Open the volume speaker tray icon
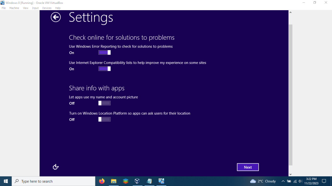The width and height of the screenshot is (332, 186). click(300, 181)
